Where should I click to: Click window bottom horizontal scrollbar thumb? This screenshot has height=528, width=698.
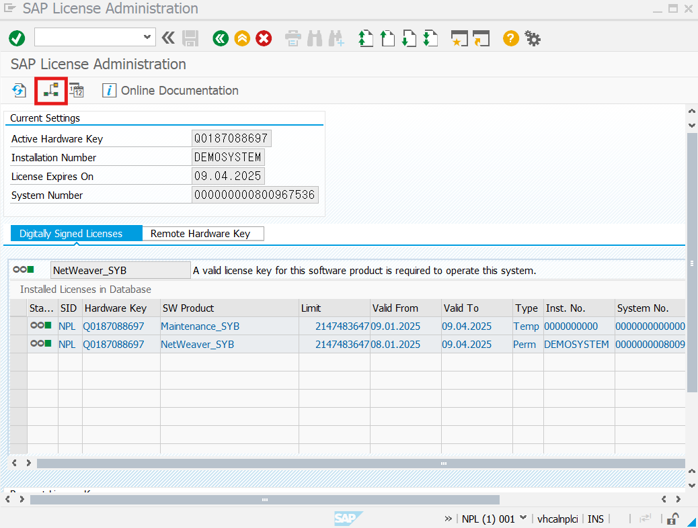(x=265, y=500)
